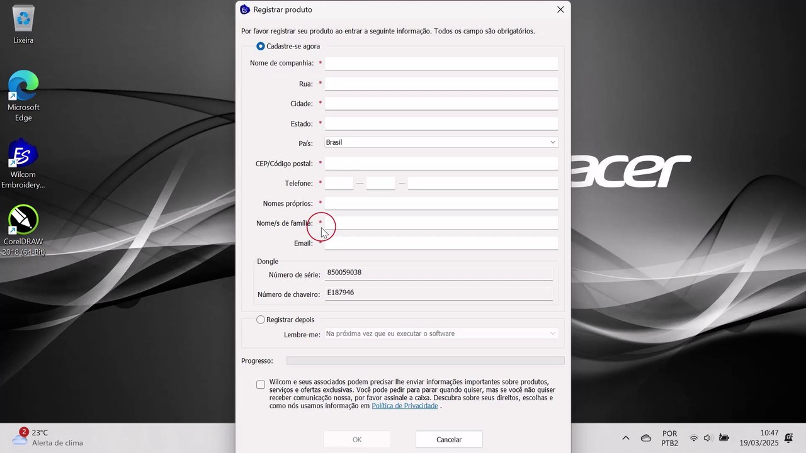Select the Wilcom Embroidery desktop shortcut
This screenshot has width=806, height=453.
click(x=23, y=164)
